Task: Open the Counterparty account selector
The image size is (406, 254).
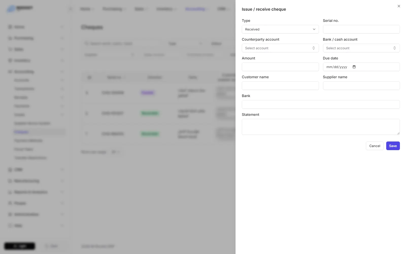Action: (x=280, y=48)
